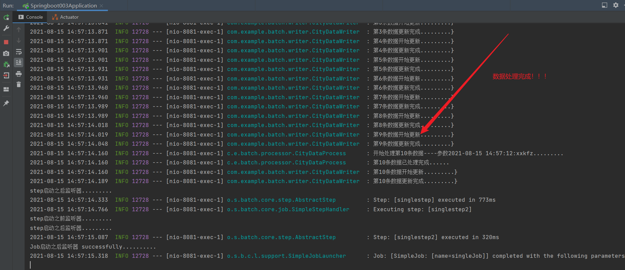The width and height of the screenshot is (625, 270).
Task: Open run configuration via the wrench icon
Action: coord(6,29)
